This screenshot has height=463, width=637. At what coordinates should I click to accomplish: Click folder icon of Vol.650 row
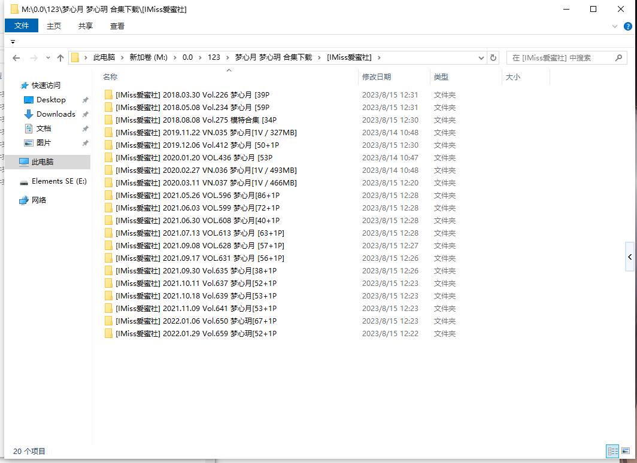tap(108, 321)
